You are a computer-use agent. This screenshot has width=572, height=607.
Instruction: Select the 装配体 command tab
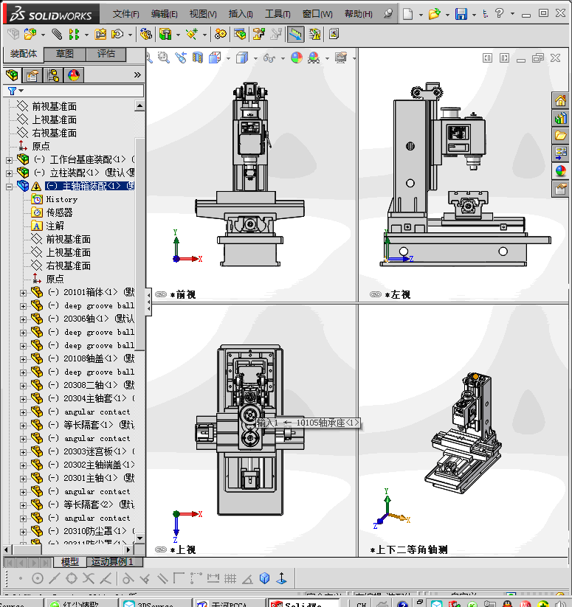click(23, 54)
